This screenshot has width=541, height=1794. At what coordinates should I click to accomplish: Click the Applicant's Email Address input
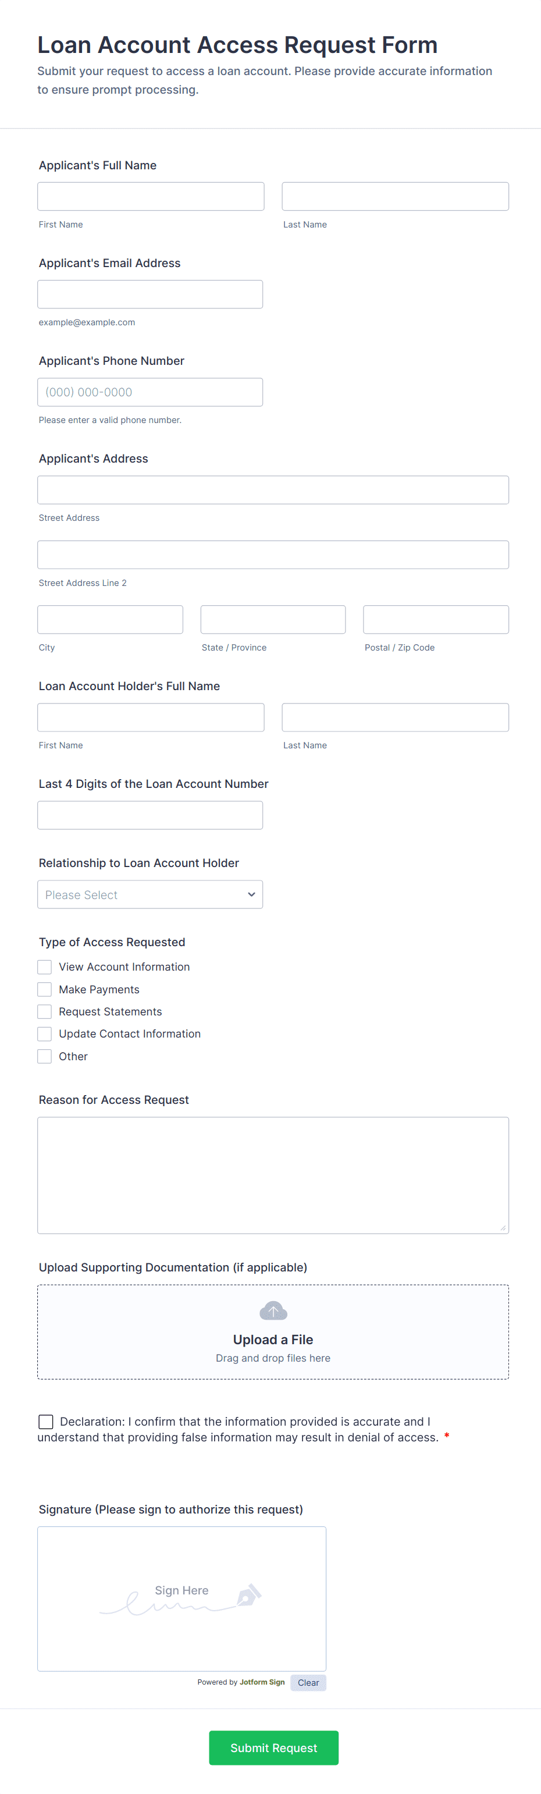pyautogui.click(x=150, y=294)
